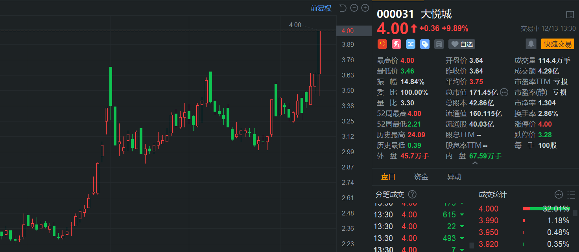Click the 32.01% distribution bar
Screen dimensions: 579x252
point(546,209)
